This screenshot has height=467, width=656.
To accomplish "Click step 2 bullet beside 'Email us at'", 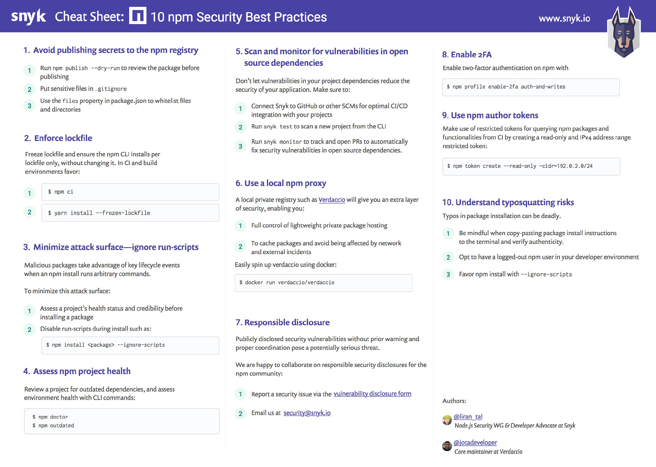I will tap(240, 414).
